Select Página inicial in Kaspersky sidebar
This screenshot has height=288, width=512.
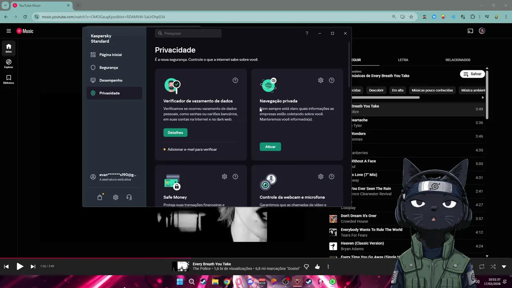click(114, 55)
